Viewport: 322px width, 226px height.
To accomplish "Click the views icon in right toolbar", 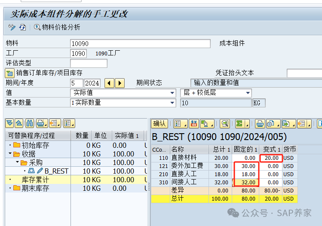I will 271,124.
